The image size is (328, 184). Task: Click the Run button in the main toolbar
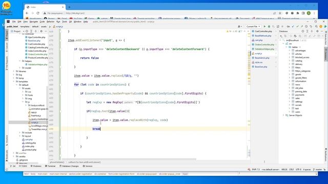point(264,27)
